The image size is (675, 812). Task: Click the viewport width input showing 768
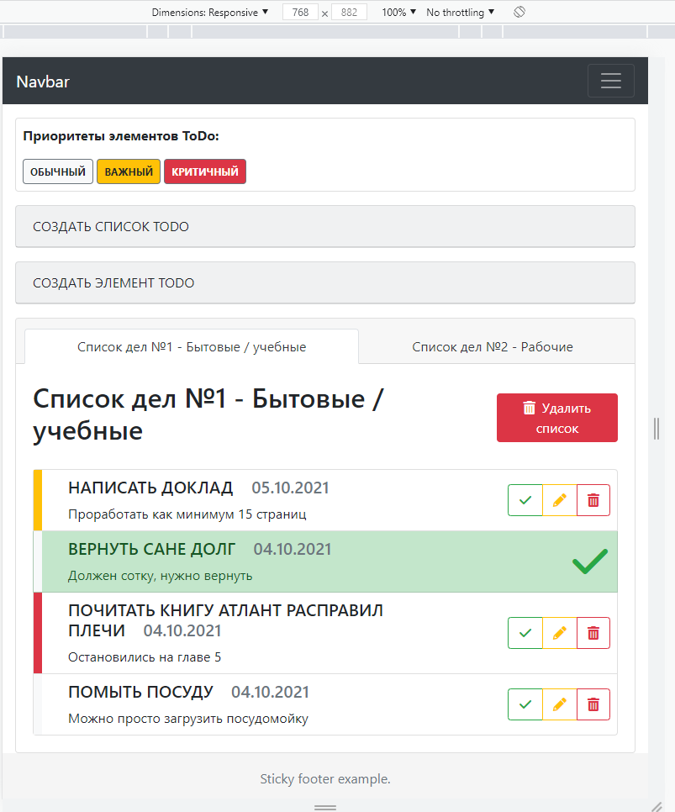(301, 12)
